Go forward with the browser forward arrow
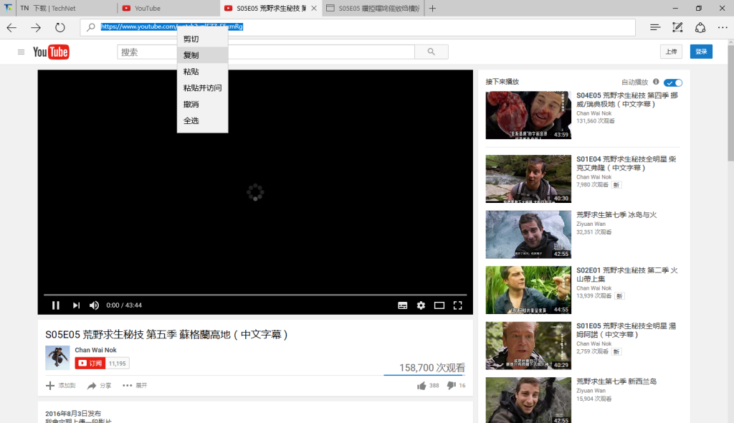 click(36, 28)
